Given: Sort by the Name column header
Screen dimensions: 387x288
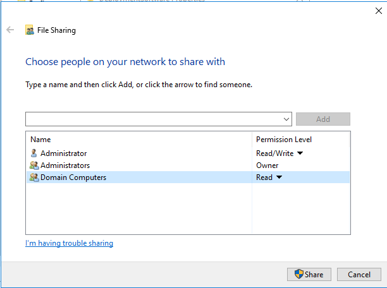Looking at the screenshot, I should pyautogui.click(x=40, y=139).
